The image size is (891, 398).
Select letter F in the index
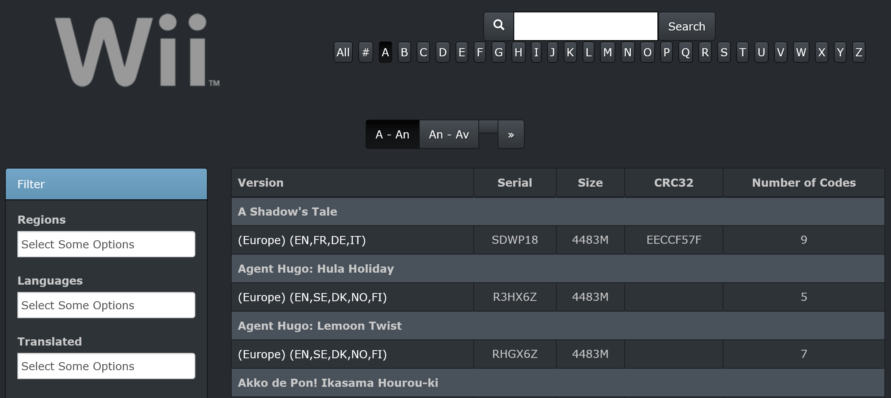[480, 52]
